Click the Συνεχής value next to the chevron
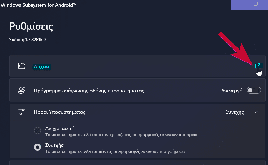Viewport: 268px width, 165px height. click(235, 112)
